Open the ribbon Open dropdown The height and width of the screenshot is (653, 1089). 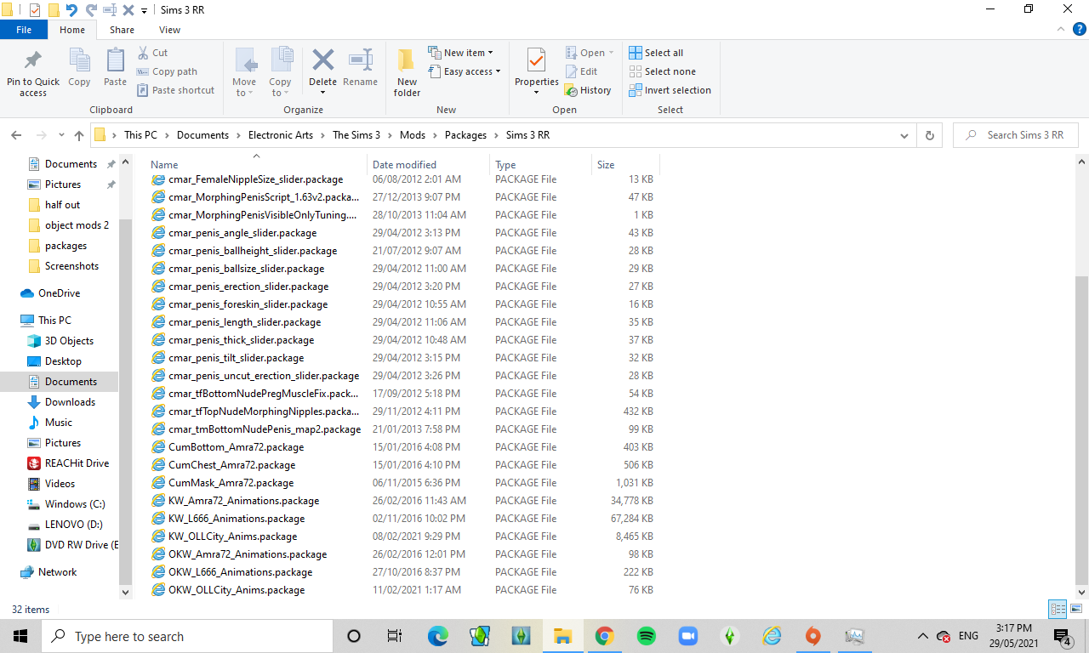(590, 53)
